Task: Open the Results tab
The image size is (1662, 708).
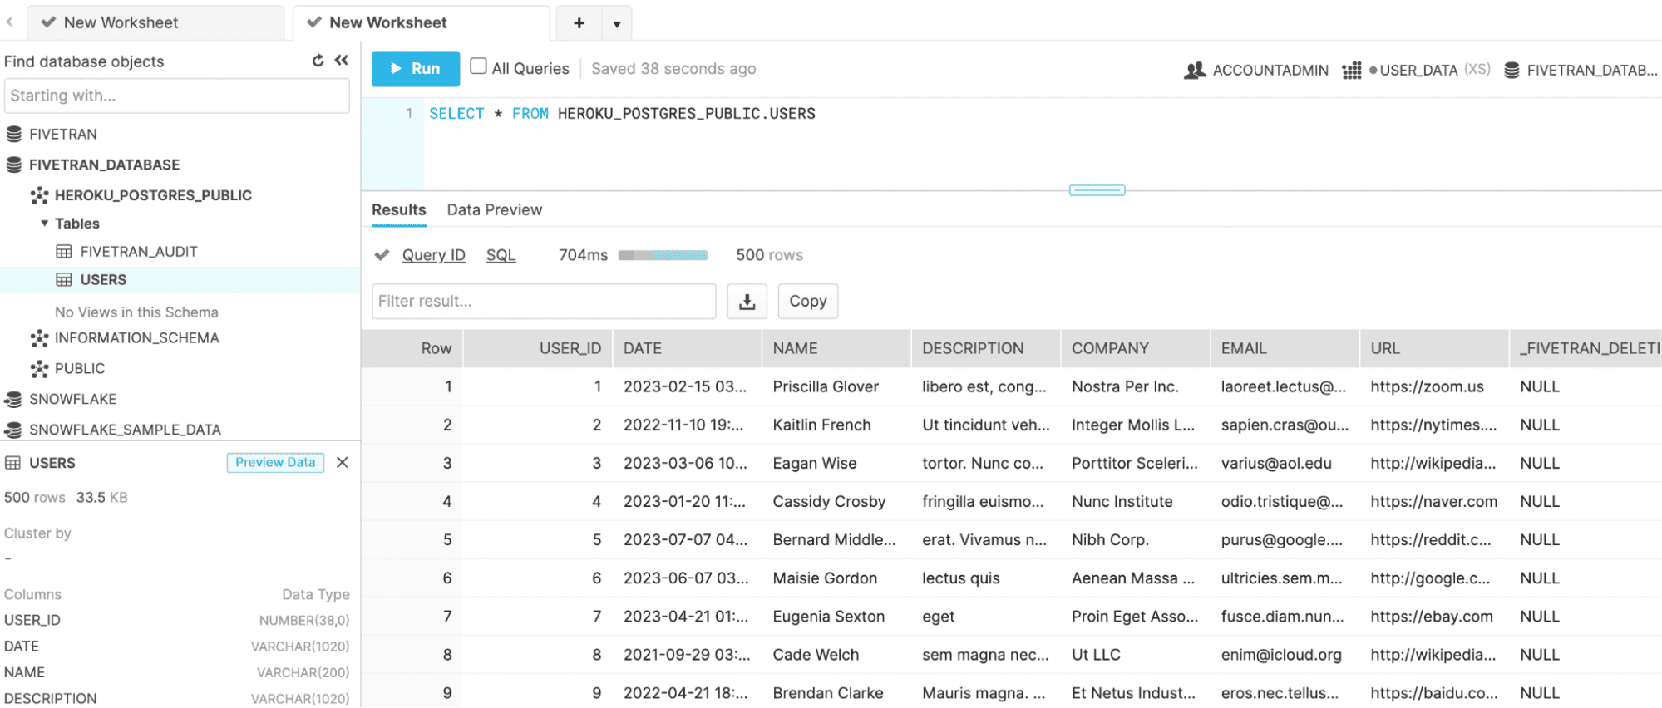Action: (399, 210)
